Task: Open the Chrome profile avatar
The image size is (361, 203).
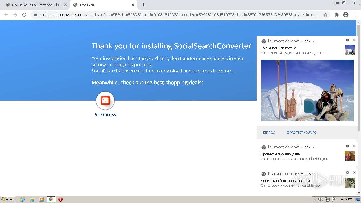Action: click(346, 15)
